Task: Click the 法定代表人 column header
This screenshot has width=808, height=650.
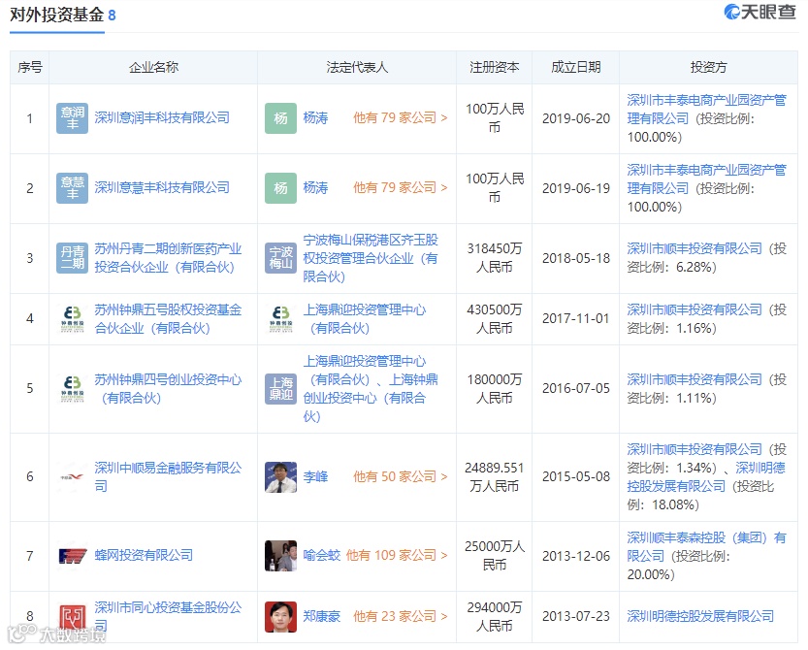Action: click(357, 67)
